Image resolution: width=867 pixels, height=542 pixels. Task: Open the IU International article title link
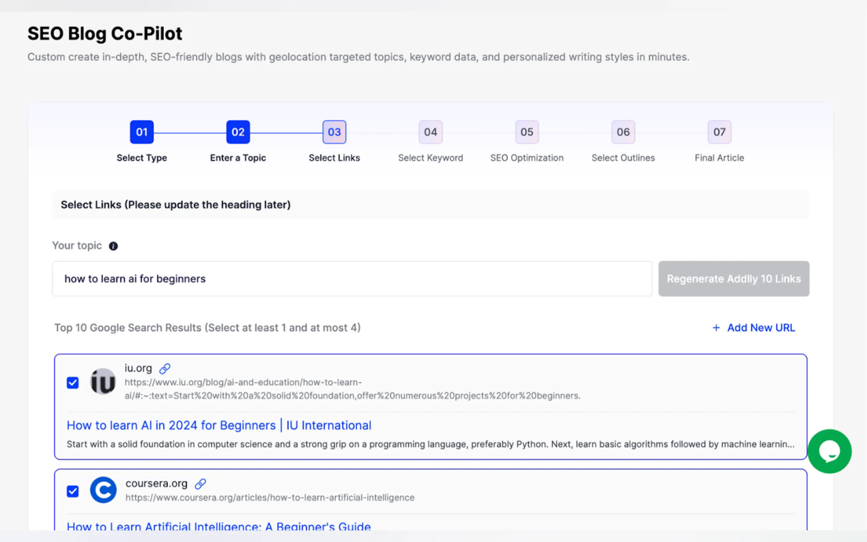[x=219, y=425]
